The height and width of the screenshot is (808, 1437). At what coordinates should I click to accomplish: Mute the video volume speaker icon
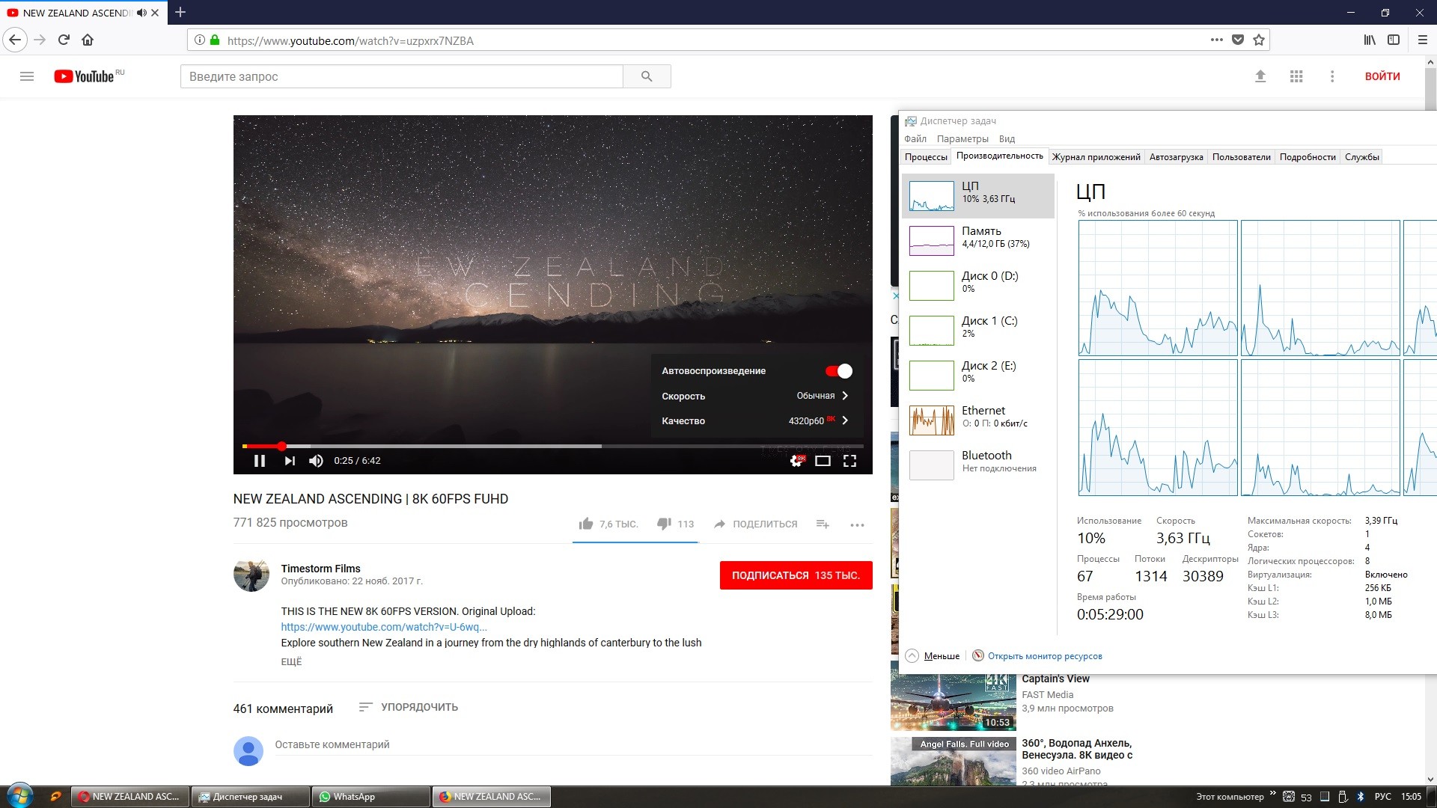(x=316, y=461)
